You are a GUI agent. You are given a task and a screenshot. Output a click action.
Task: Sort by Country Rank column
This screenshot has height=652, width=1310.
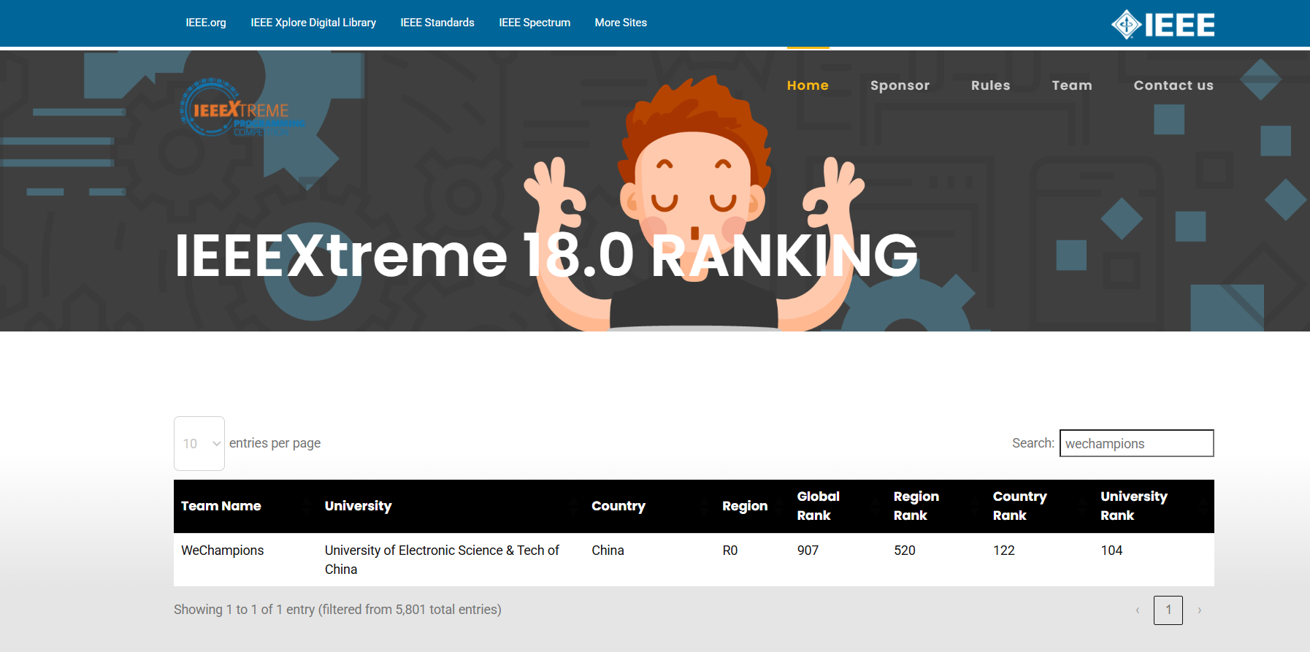coord(1040,506)
